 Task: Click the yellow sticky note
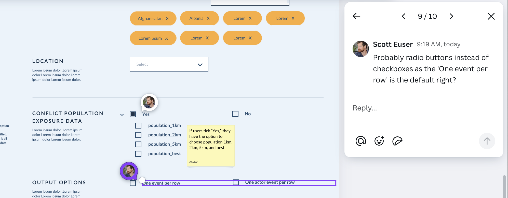(x=211, y=146)
